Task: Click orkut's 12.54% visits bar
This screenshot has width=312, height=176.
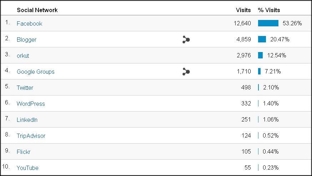Action: 261,55
